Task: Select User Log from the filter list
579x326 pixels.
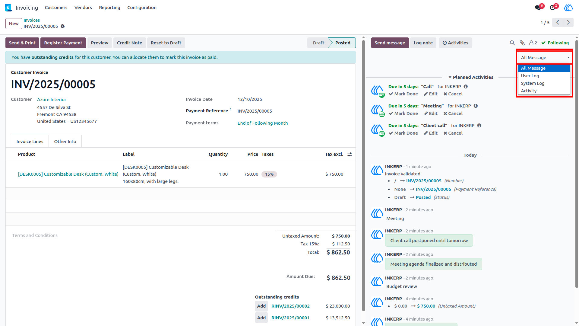Action: click(x=544, y=76)
